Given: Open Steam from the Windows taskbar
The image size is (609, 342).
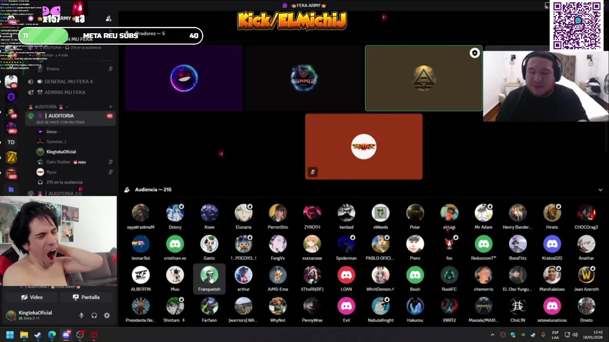Looking at the screenshot, I should tap(38, 335).
